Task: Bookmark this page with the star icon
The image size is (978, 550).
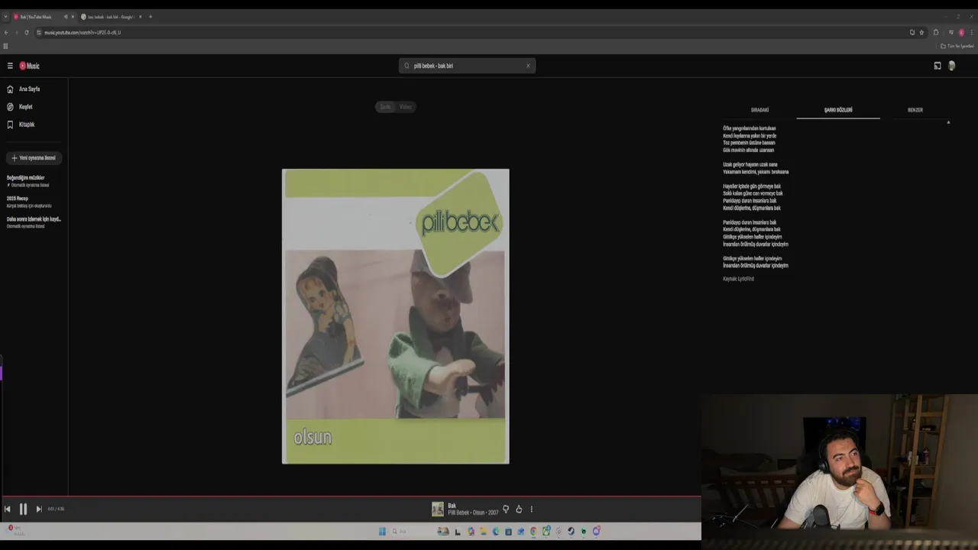Action: coord(921,33)
